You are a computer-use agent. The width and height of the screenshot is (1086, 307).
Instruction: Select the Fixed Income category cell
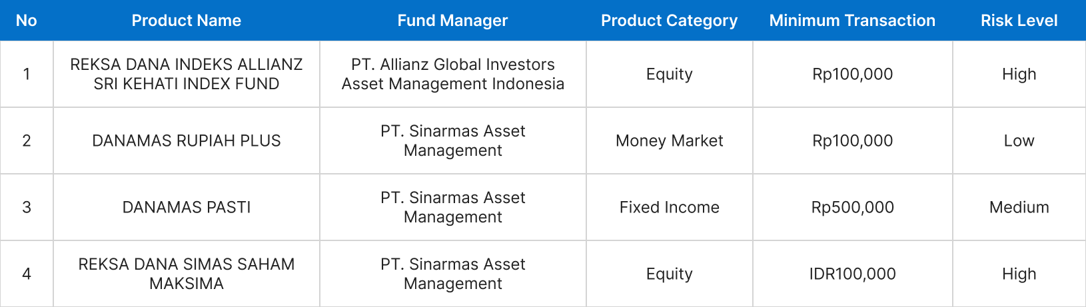tap(669, 207)
